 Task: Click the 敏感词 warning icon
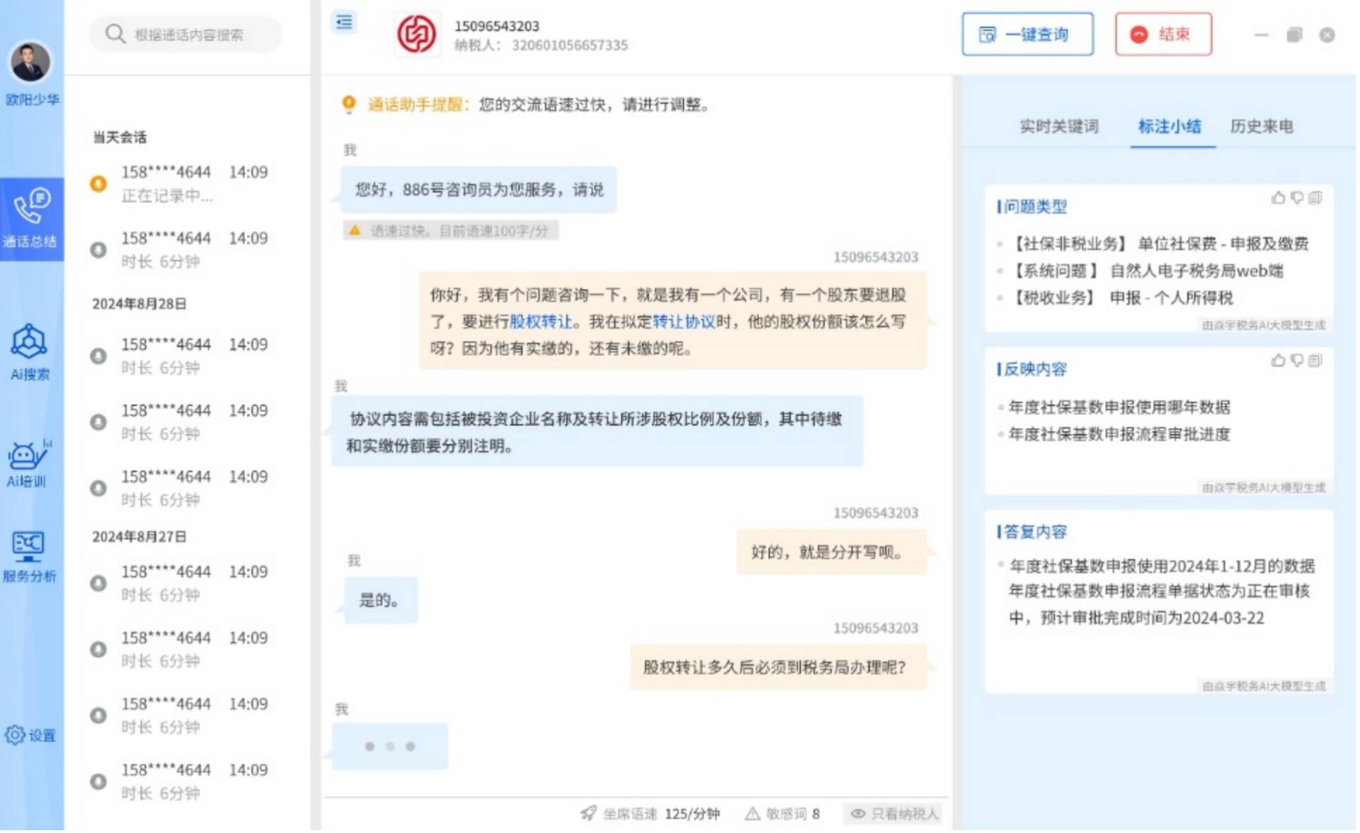[x=752, y=813]
